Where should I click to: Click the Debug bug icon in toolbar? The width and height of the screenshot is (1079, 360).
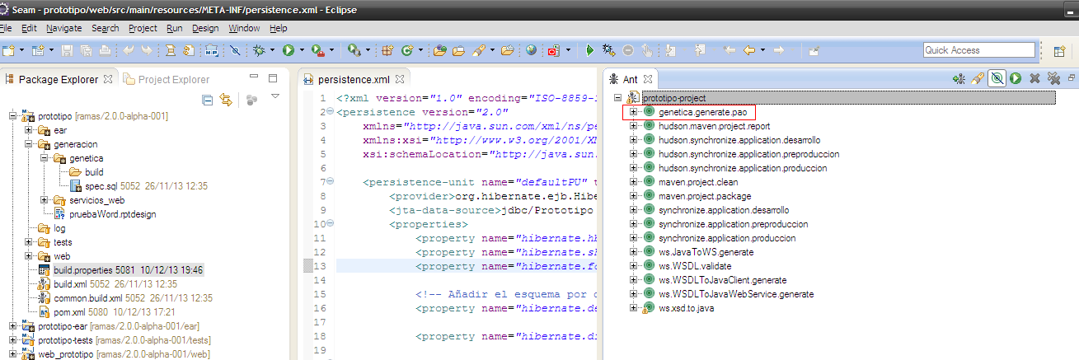(259, 50)
